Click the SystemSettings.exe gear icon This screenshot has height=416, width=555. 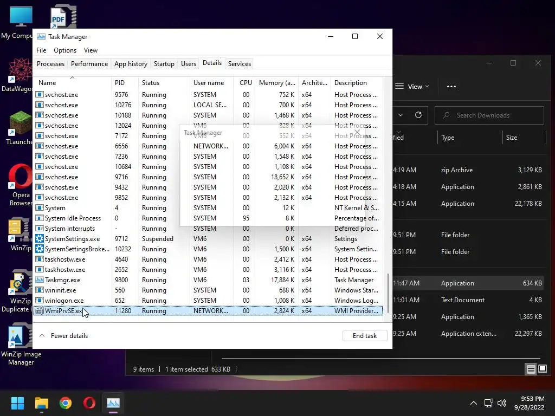click(39, 239)
